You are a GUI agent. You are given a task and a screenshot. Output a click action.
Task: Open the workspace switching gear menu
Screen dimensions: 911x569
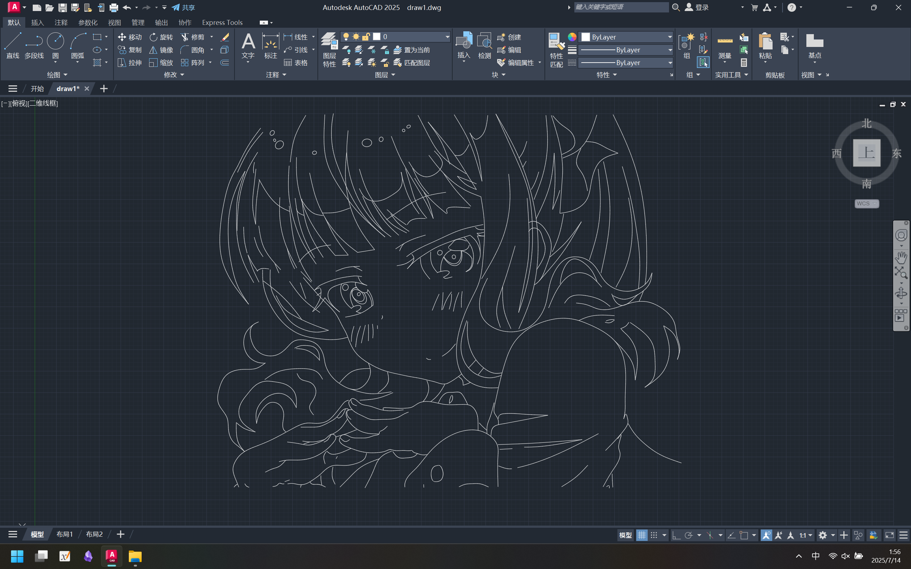(822, 535)
